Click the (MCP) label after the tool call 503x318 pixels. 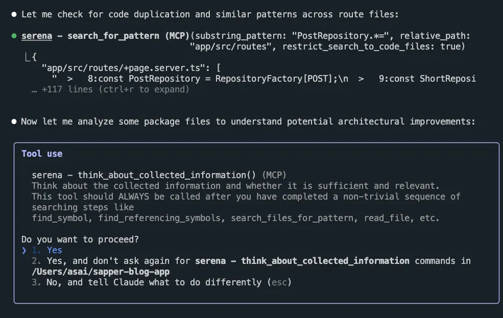coord(274,176)
